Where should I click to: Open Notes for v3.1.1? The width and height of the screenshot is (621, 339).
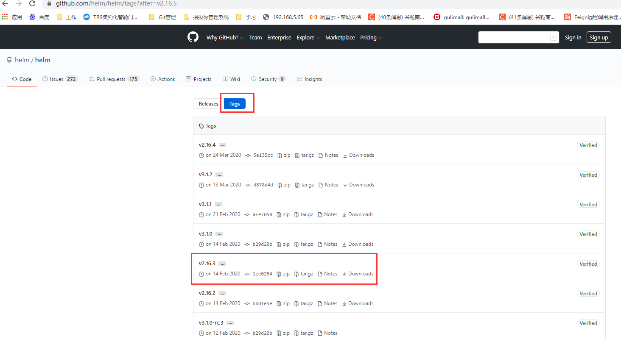[327, 214]
